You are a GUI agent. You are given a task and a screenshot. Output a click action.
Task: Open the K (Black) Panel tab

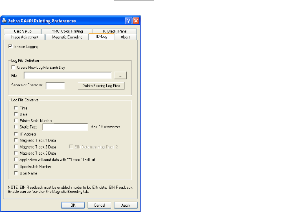(115, 31)
